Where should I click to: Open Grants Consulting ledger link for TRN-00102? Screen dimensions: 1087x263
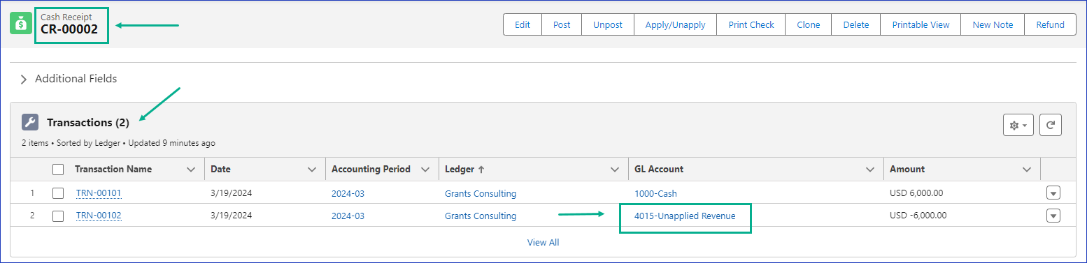(x=481, y=216)
